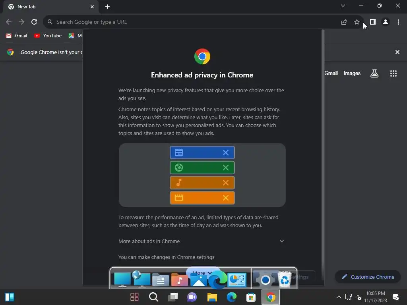Select the New Tab tab
Screen dimensions: 407x305
pos(50,7)
